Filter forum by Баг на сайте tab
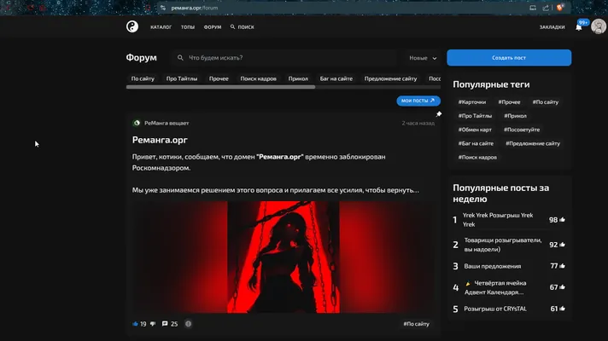This screenshot has width=608, height=341. click(x=336, y=78)
